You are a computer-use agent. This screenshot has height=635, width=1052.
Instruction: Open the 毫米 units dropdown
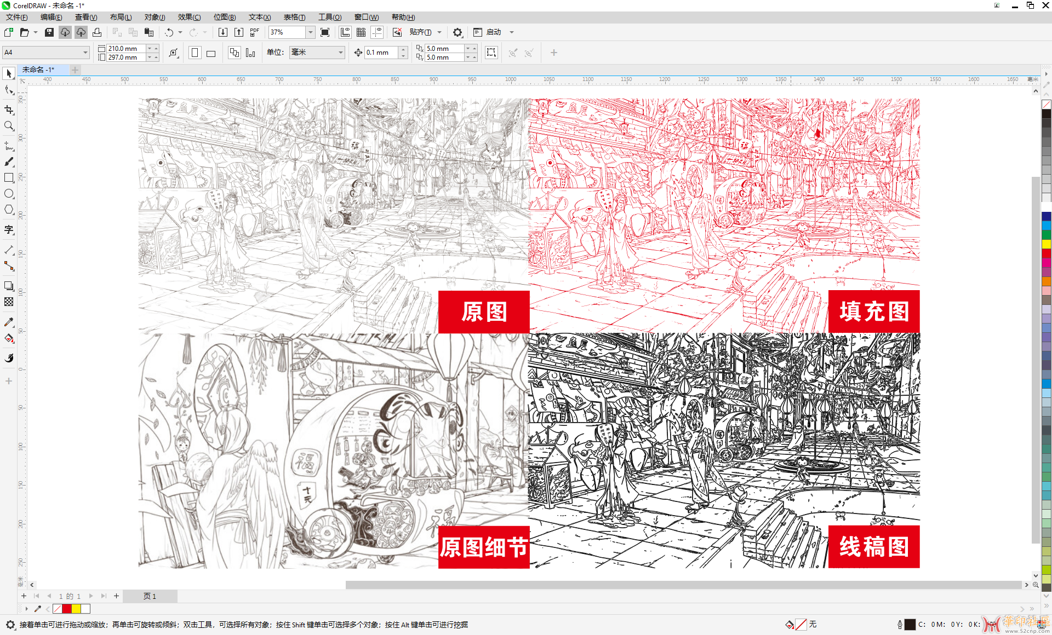coord(317,53)
